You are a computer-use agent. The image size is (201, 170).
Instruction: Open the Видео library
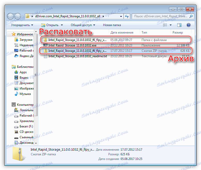pos(21,78)
